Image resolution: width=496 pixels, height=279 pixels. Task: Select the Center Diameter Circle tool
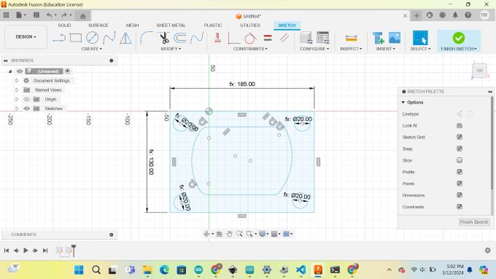click(92, 38)
